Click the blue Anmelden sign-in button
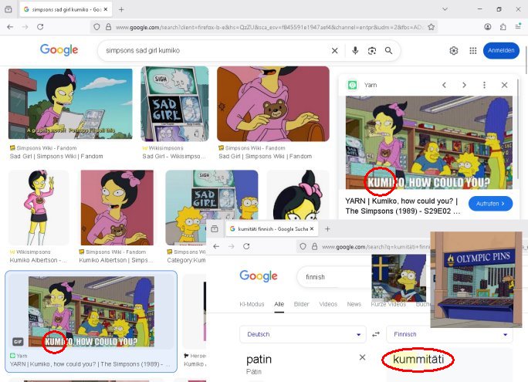Viewport: 528px width, 382px height. 501,51
